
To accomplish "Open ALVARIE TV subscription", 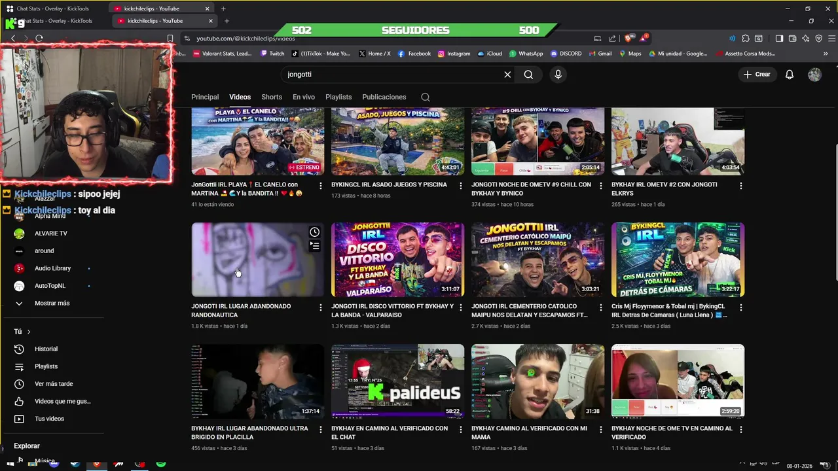I will [x=52, y=234].
